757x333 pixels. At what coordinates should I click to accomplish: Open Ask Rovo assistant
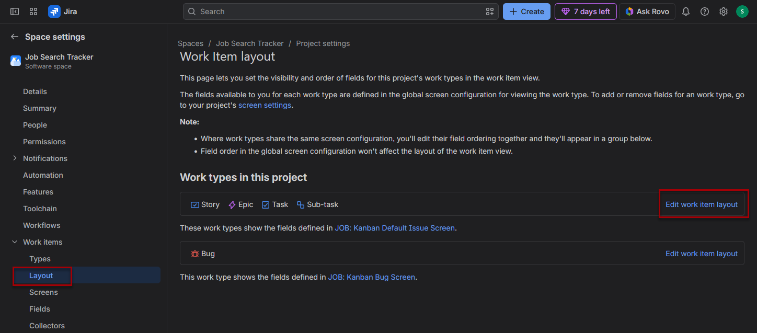click(x=647, y=12)
